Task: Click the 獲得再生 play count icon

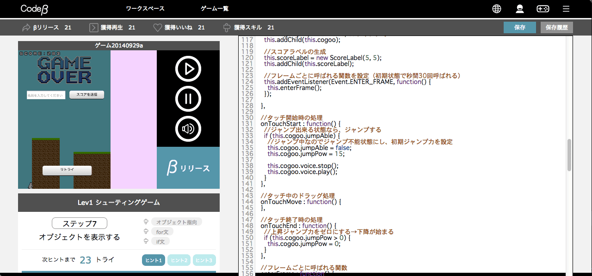Action: pyautogui.click(x=93, y=28)
